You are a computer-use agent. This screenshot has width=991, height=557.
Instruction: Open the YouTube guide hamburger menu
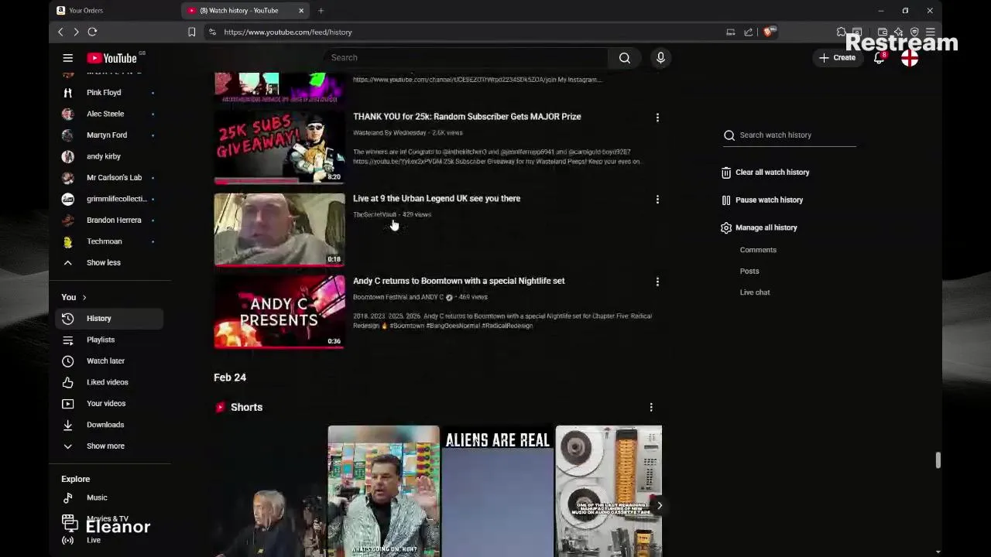click(x=68, y=58)
